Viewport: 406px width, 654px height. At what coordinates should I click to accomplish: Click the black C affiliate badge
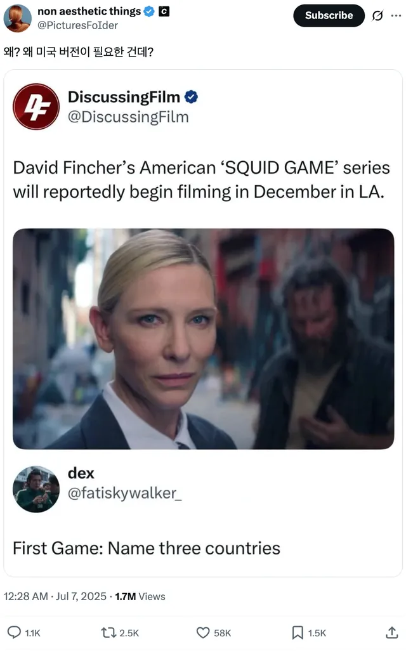pyautogui.click(x=164, y=11)
